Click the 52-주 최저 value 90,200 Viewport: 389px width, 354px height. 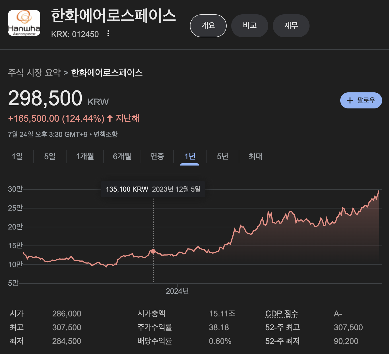click(346, 341)
